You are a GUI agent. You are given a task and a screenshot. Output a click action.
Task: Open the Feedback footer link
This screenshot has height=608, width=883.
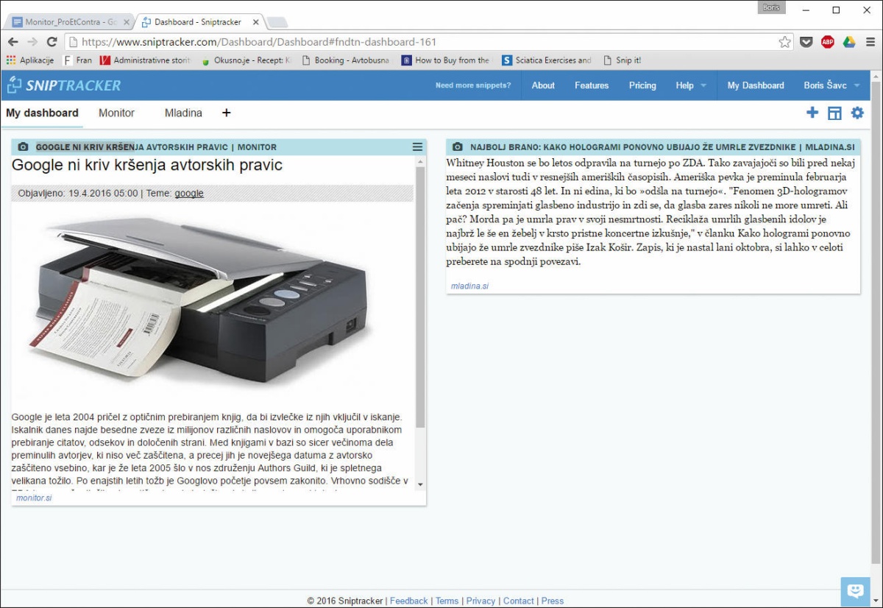(x=408, y=601)
